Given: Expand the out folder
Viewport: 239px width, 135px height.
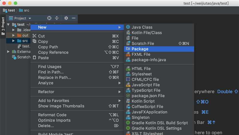Looking at the screenshot, I should tap(13, 35).
